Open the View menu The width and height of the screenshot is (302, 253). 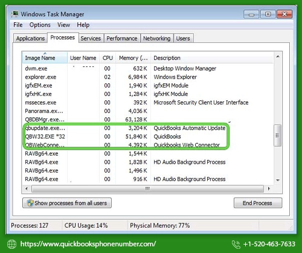click(63, 25)
